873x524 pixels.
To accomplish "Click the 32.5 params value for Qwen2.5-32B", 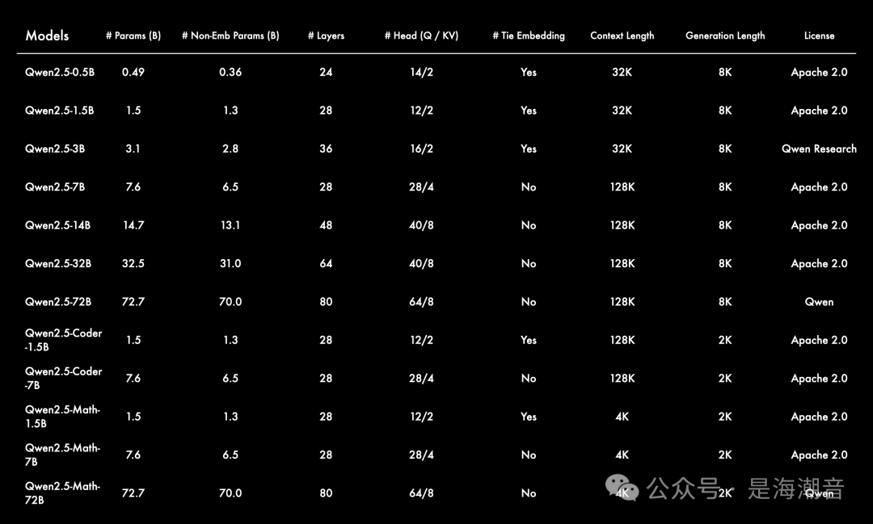I will coord(133,263).
